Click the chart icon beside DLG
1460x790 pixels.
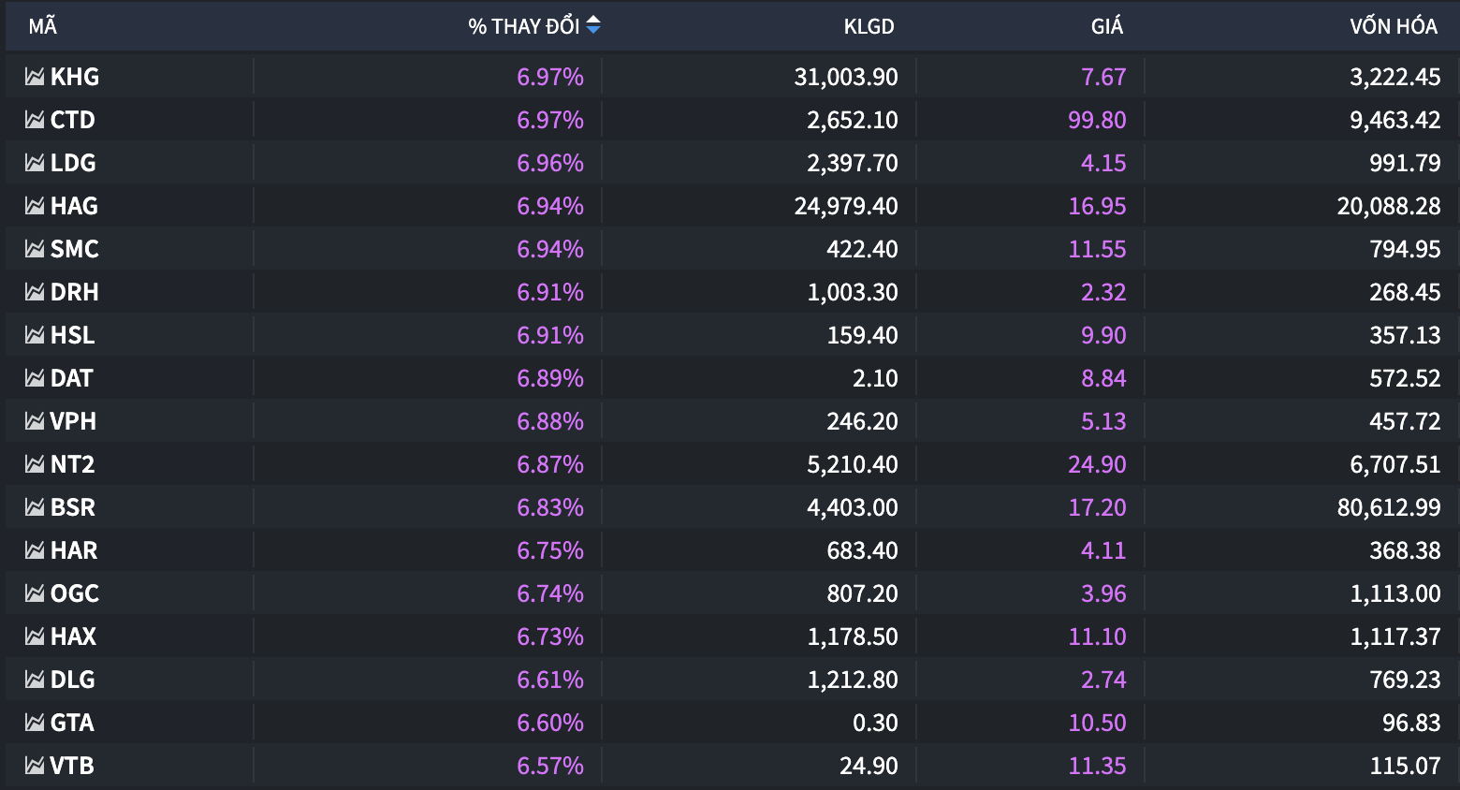click(x=35, y=680)
